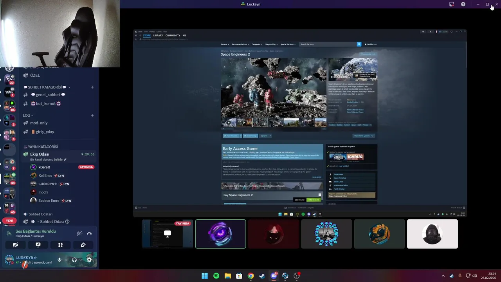Screen dimensions: 501x282
Task: Open server folder with 85 badge
Action: (x=9, y=105)
